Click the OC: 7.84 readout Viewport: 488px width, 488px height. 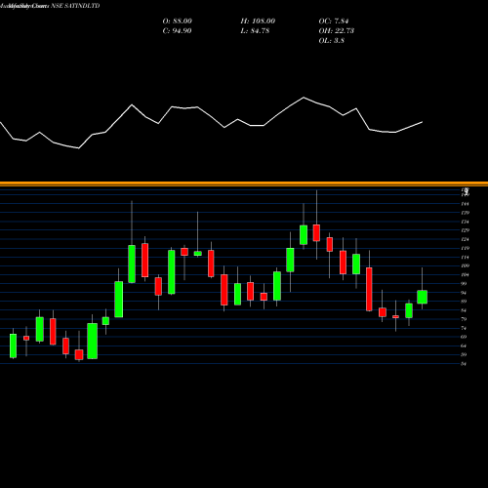pos(334,21)
